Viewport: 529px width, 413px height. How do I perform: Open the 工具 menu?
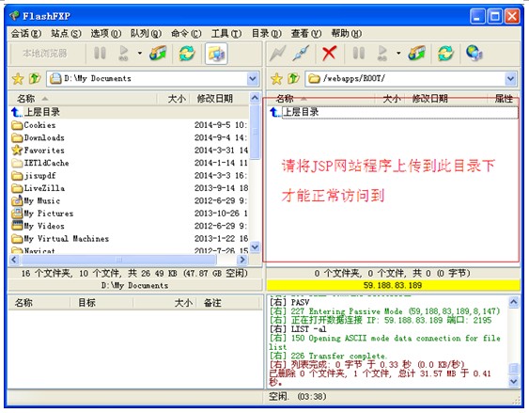[226, 34]
